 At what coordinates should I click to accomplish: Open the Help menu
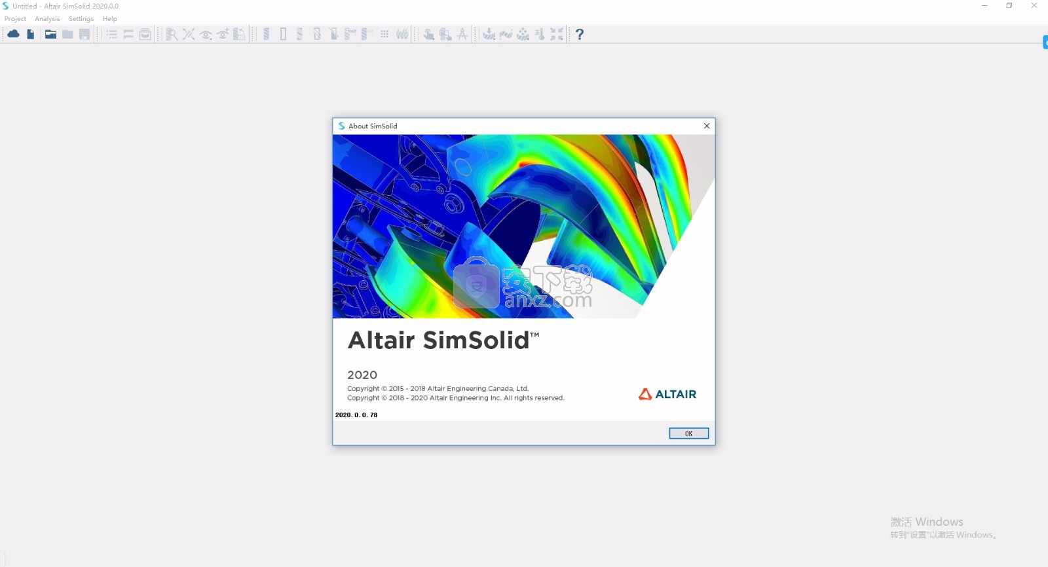pyautogui.click(x=110, y=19)
